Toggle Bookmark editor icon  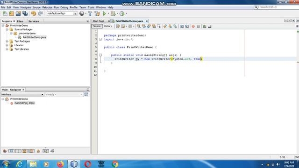(x=175, y=26)
